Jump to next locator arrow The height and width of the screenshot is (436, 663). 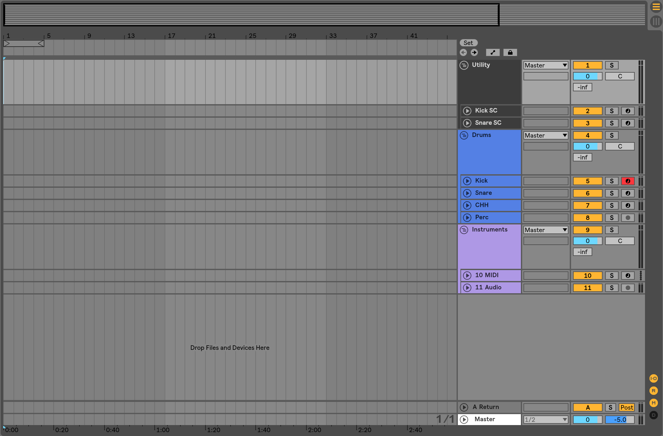click(x=474, y=52)
